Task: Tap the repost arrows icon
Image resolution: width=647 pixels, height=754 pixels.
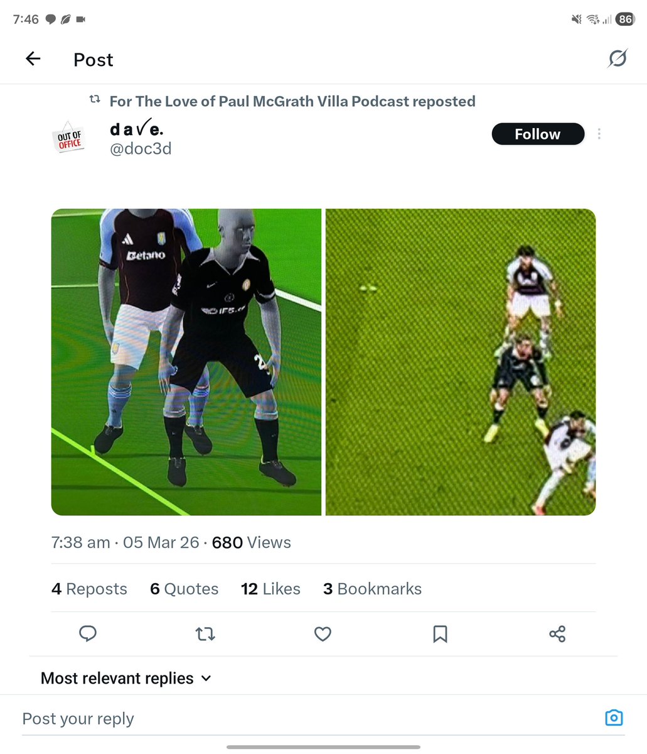Action: (x=205, y=634)
